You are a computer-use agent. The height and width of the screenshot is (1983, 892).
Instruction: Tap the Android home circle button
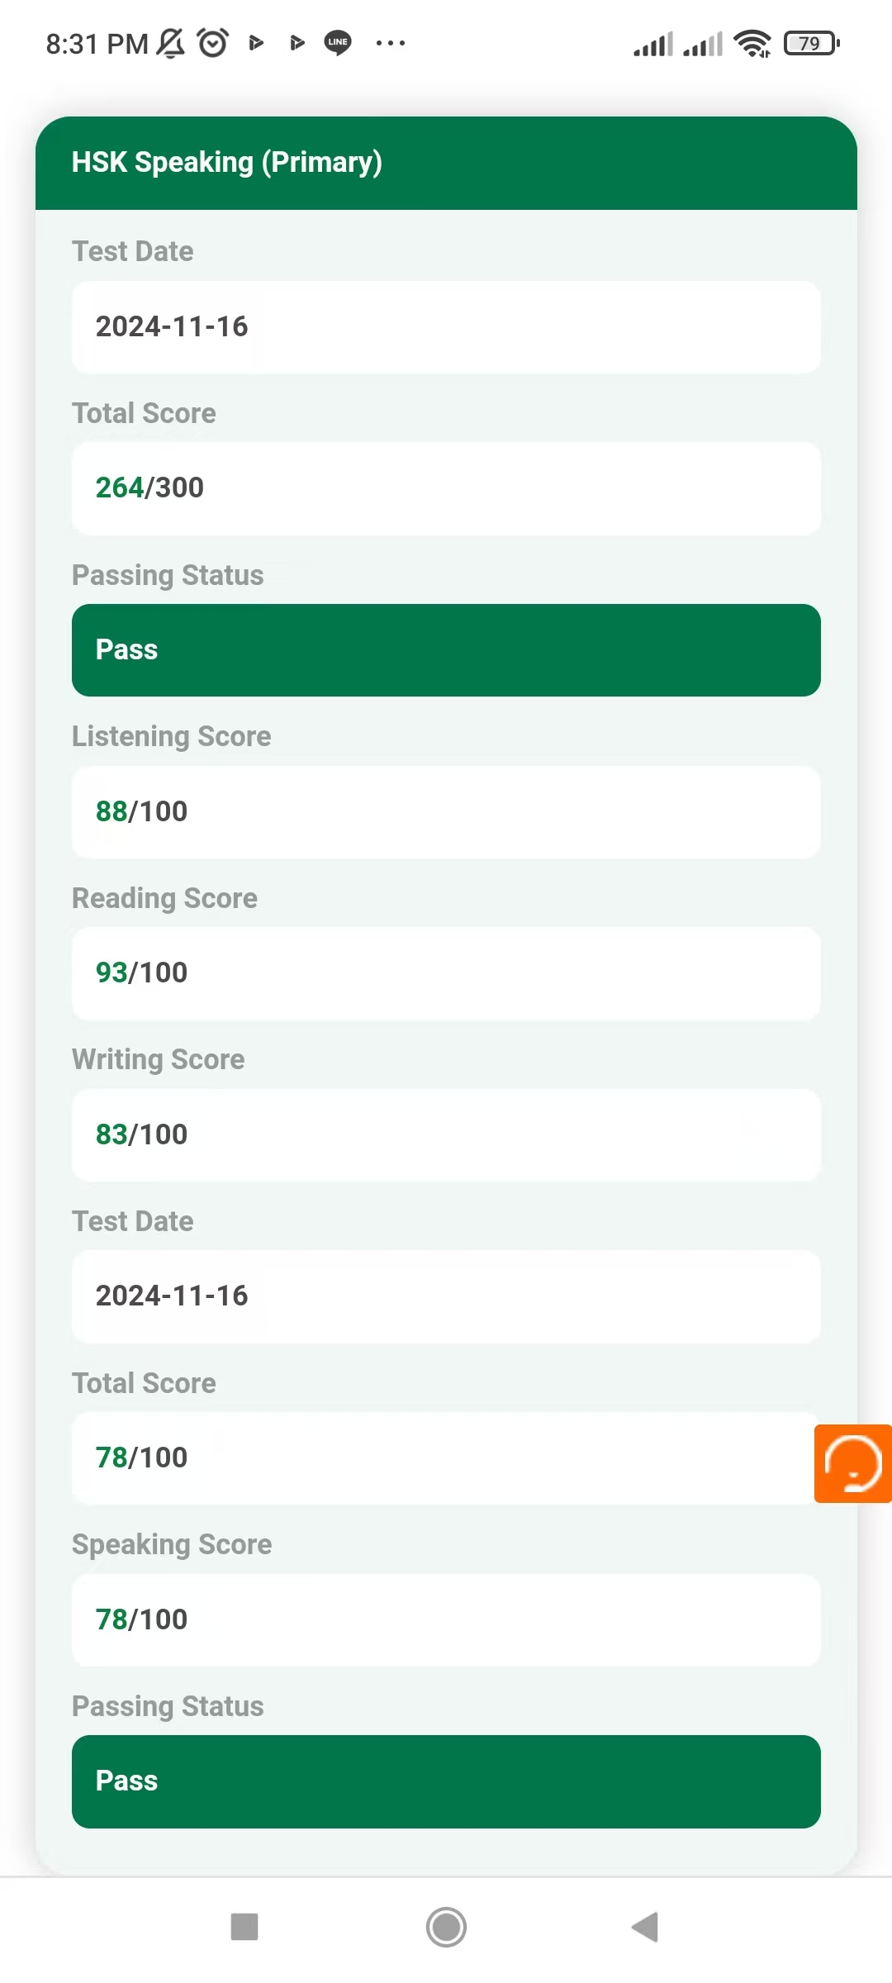tap(446, 1927)
